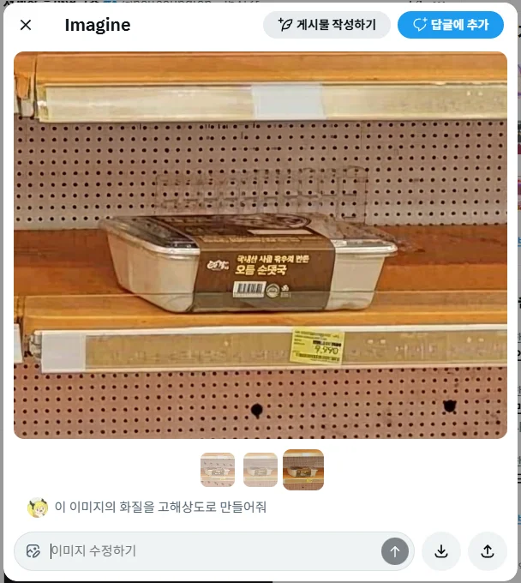Submit the edit with the up-arrow button
521x583 pixels.
pyautogui.click(x=395, y=551)
